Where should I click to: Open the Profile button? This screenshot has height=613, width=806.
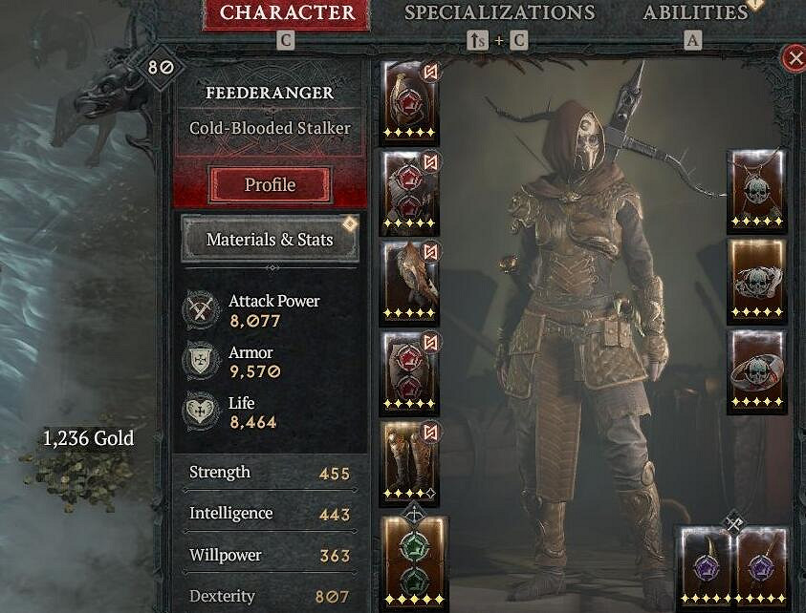pos(270,184)
